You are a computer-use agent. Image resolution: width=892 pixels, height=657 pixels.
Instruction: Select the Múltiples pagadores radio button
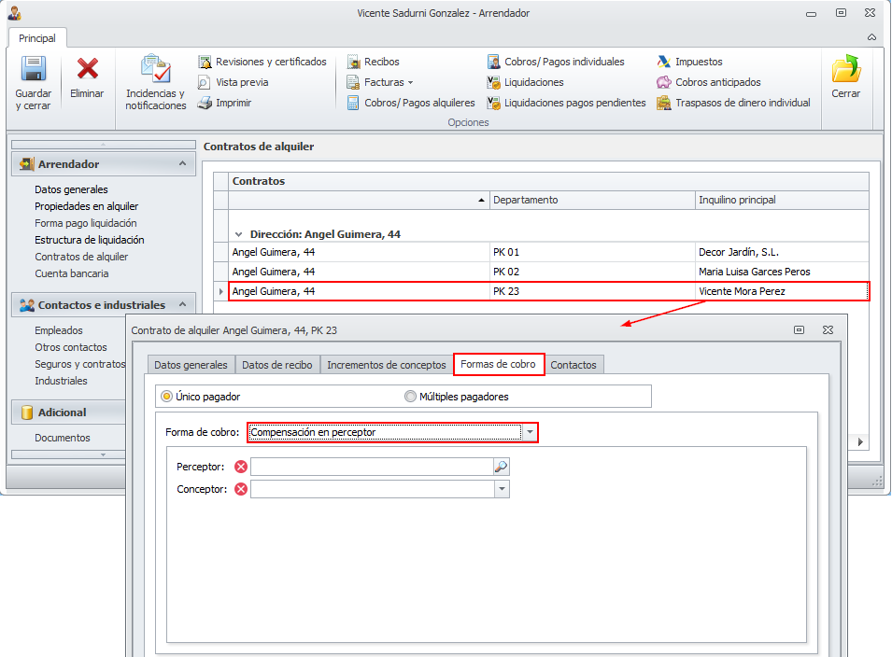[411, 397]
